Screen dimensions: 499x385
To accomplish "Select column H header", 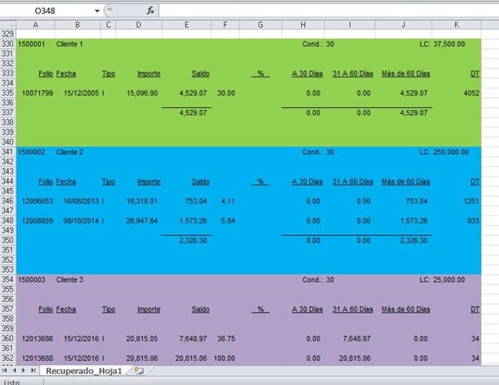I will [x=303, y=25].
